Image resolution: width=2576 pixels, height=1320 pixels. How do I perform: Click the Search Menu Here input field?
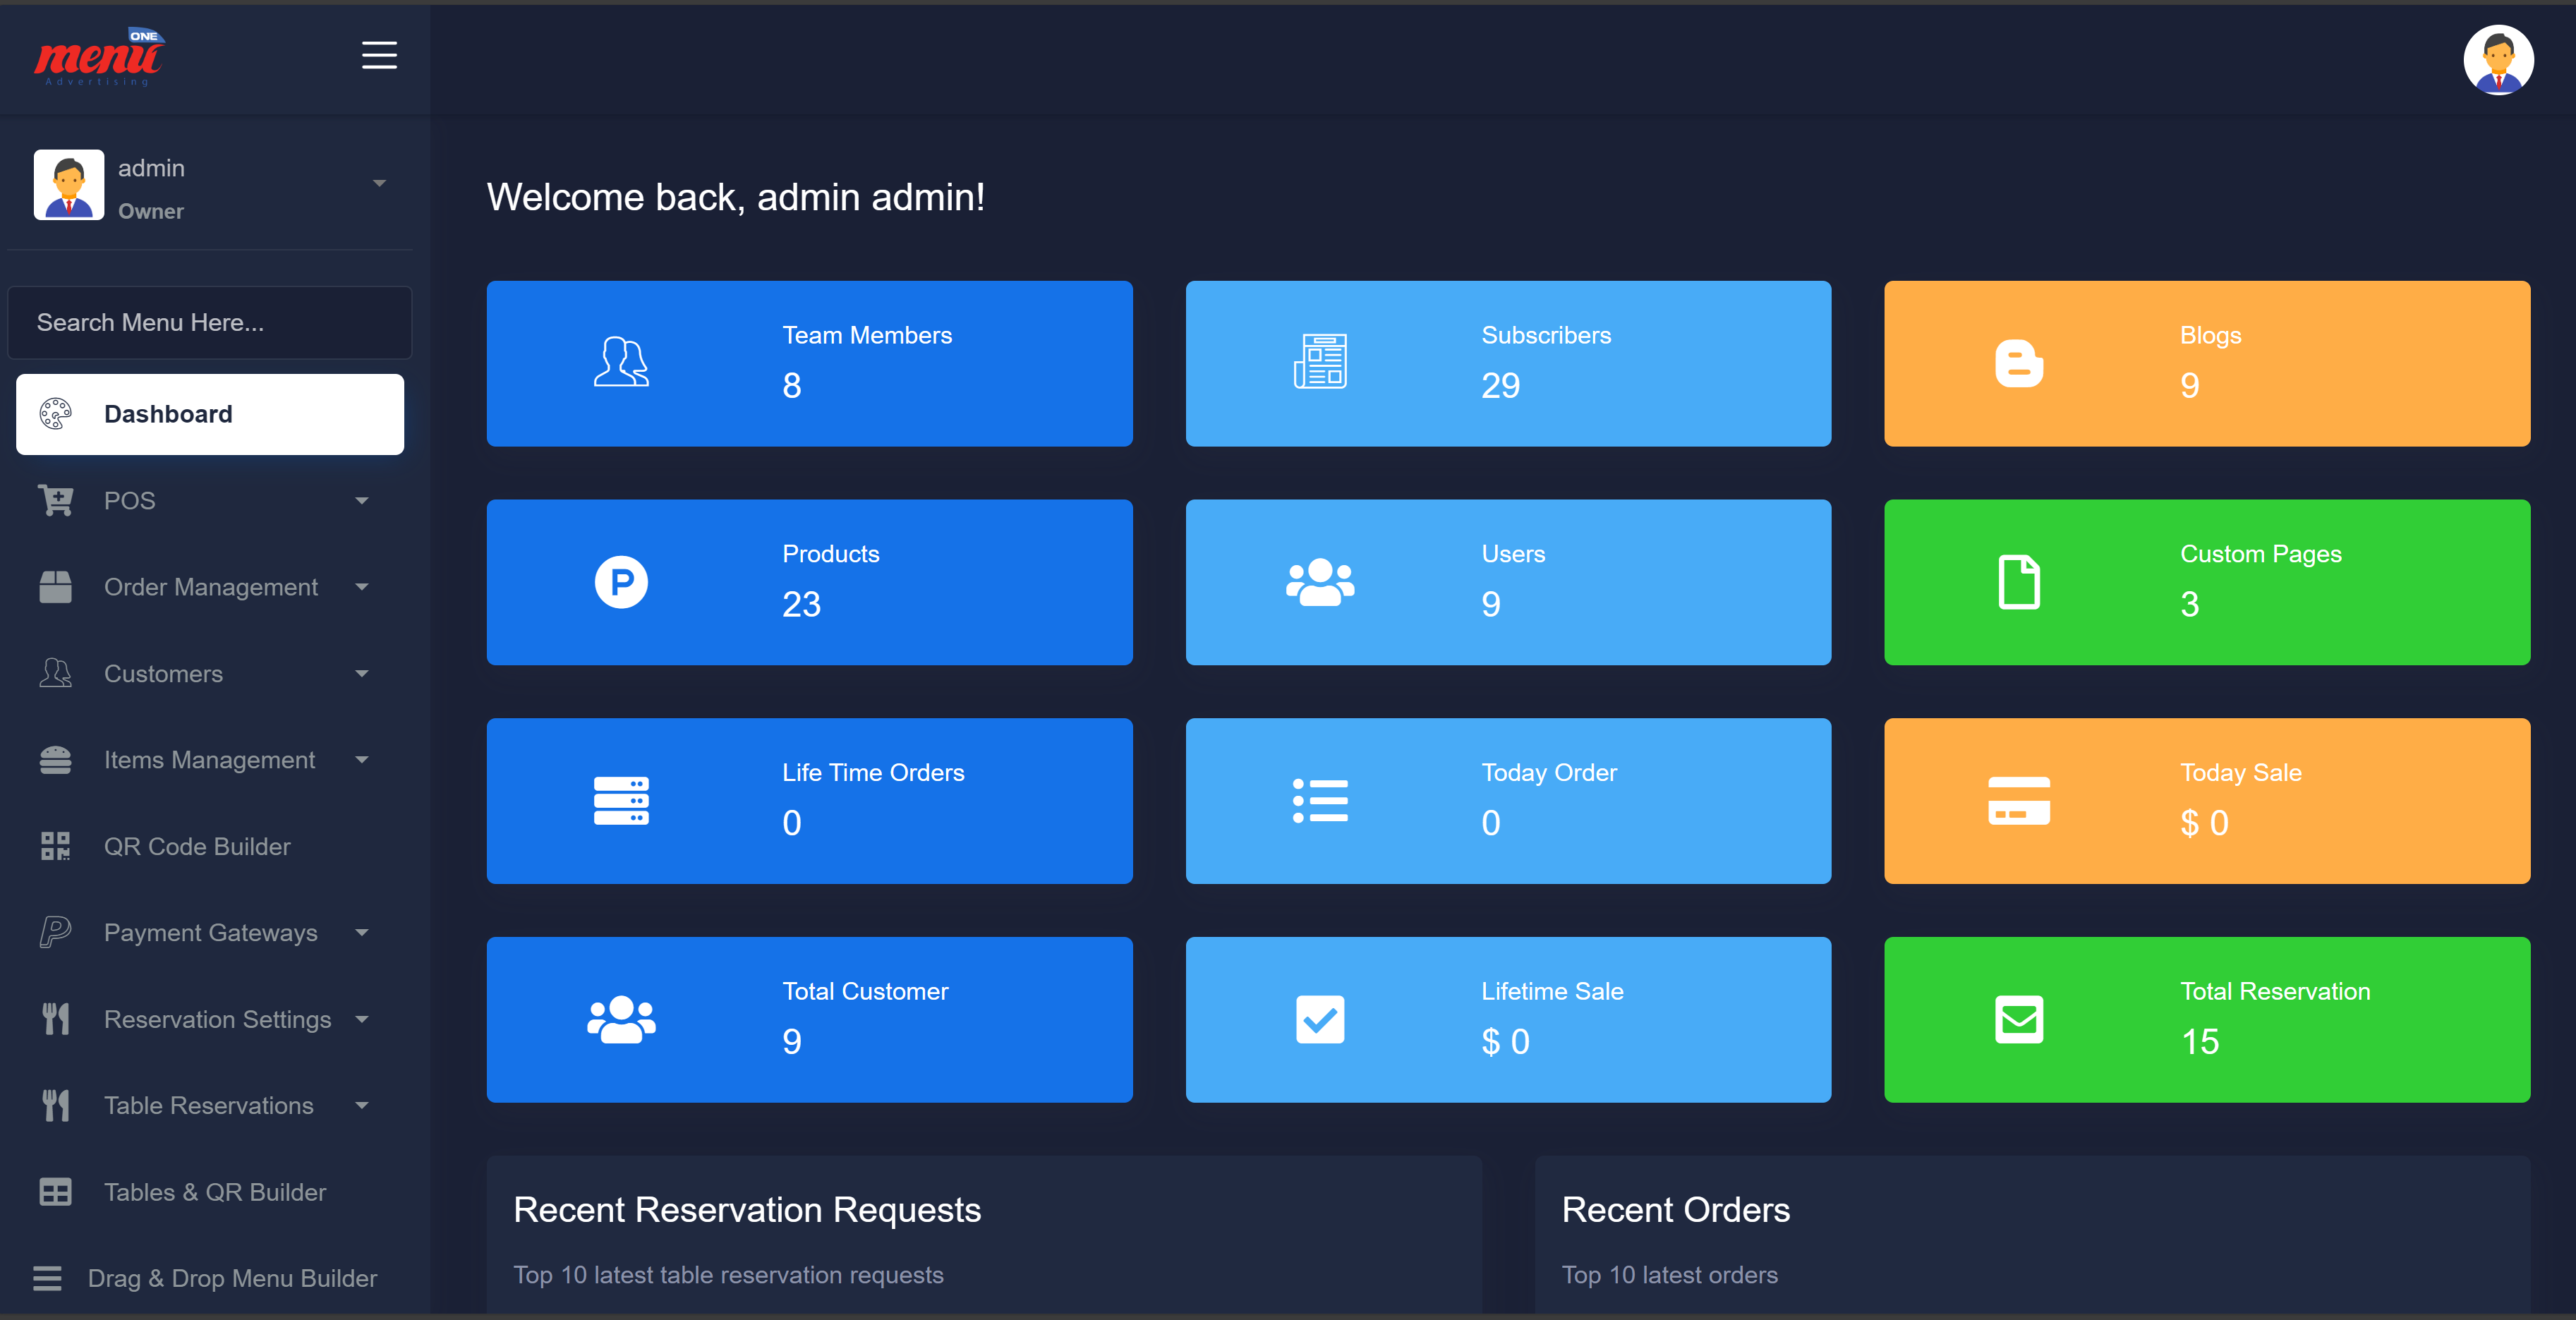coord(210,322)
